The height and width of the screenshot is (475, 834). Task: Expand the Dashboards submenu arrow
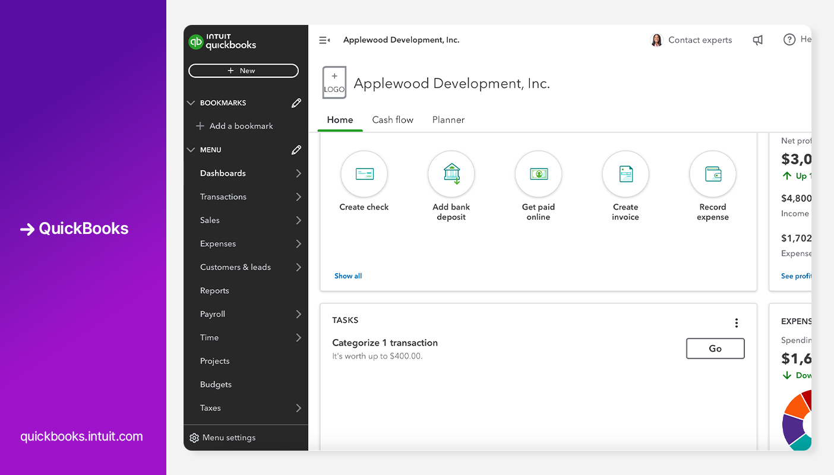coord(298,173)
